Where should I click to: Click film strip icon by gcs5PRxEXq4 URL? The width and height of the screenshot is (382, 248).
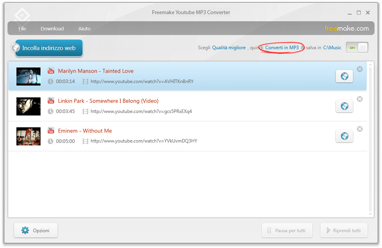point(85,111)
